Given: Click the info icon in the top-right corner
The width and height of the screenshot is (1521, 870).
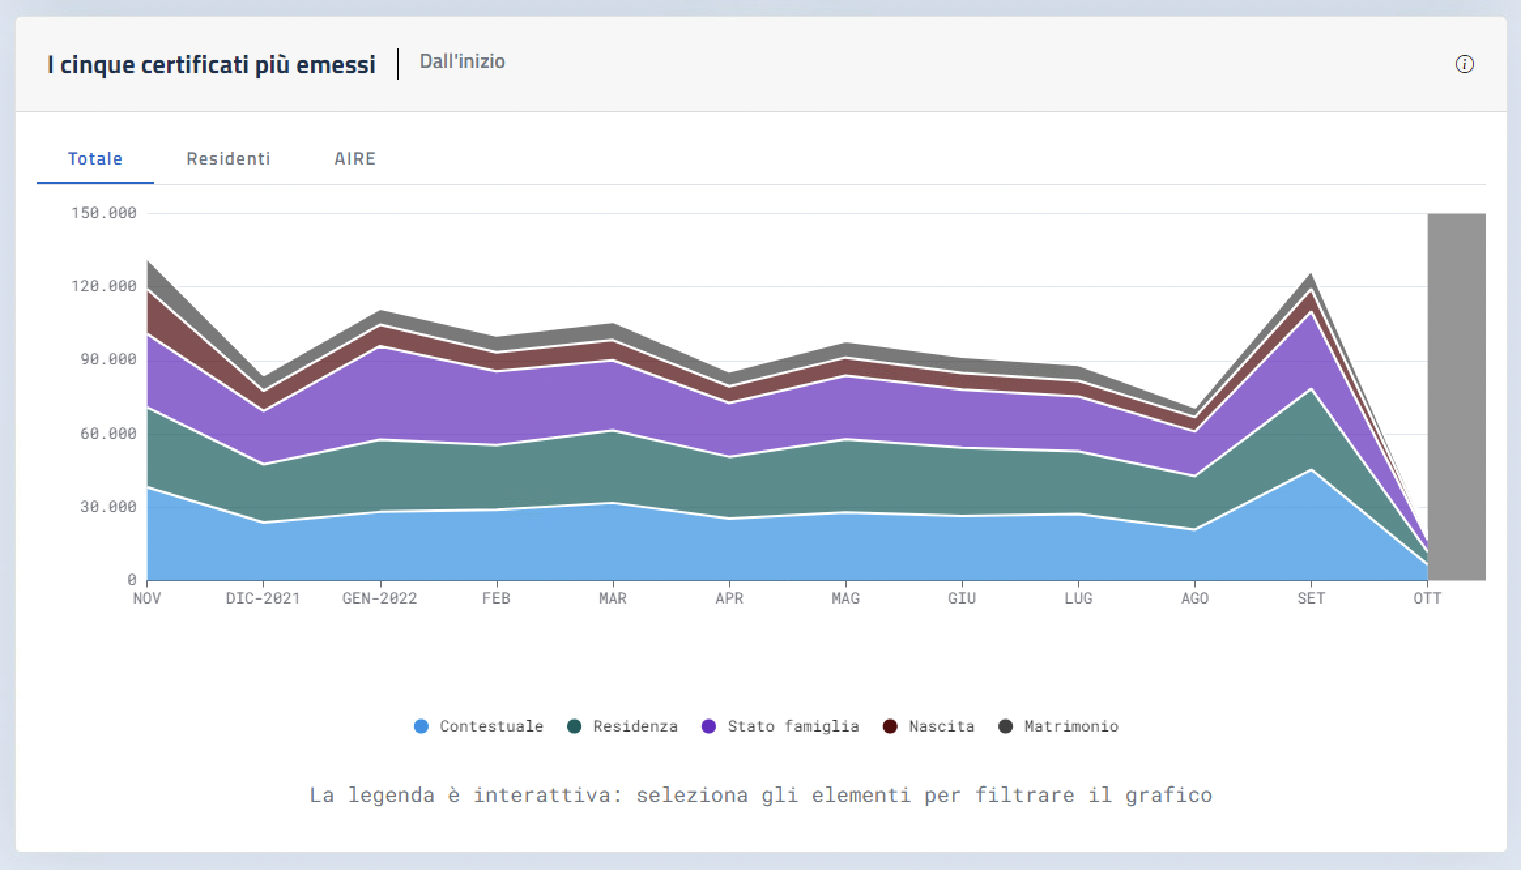Looking at the screenshot, I should pyautogui.click(x=1465, y=64).
